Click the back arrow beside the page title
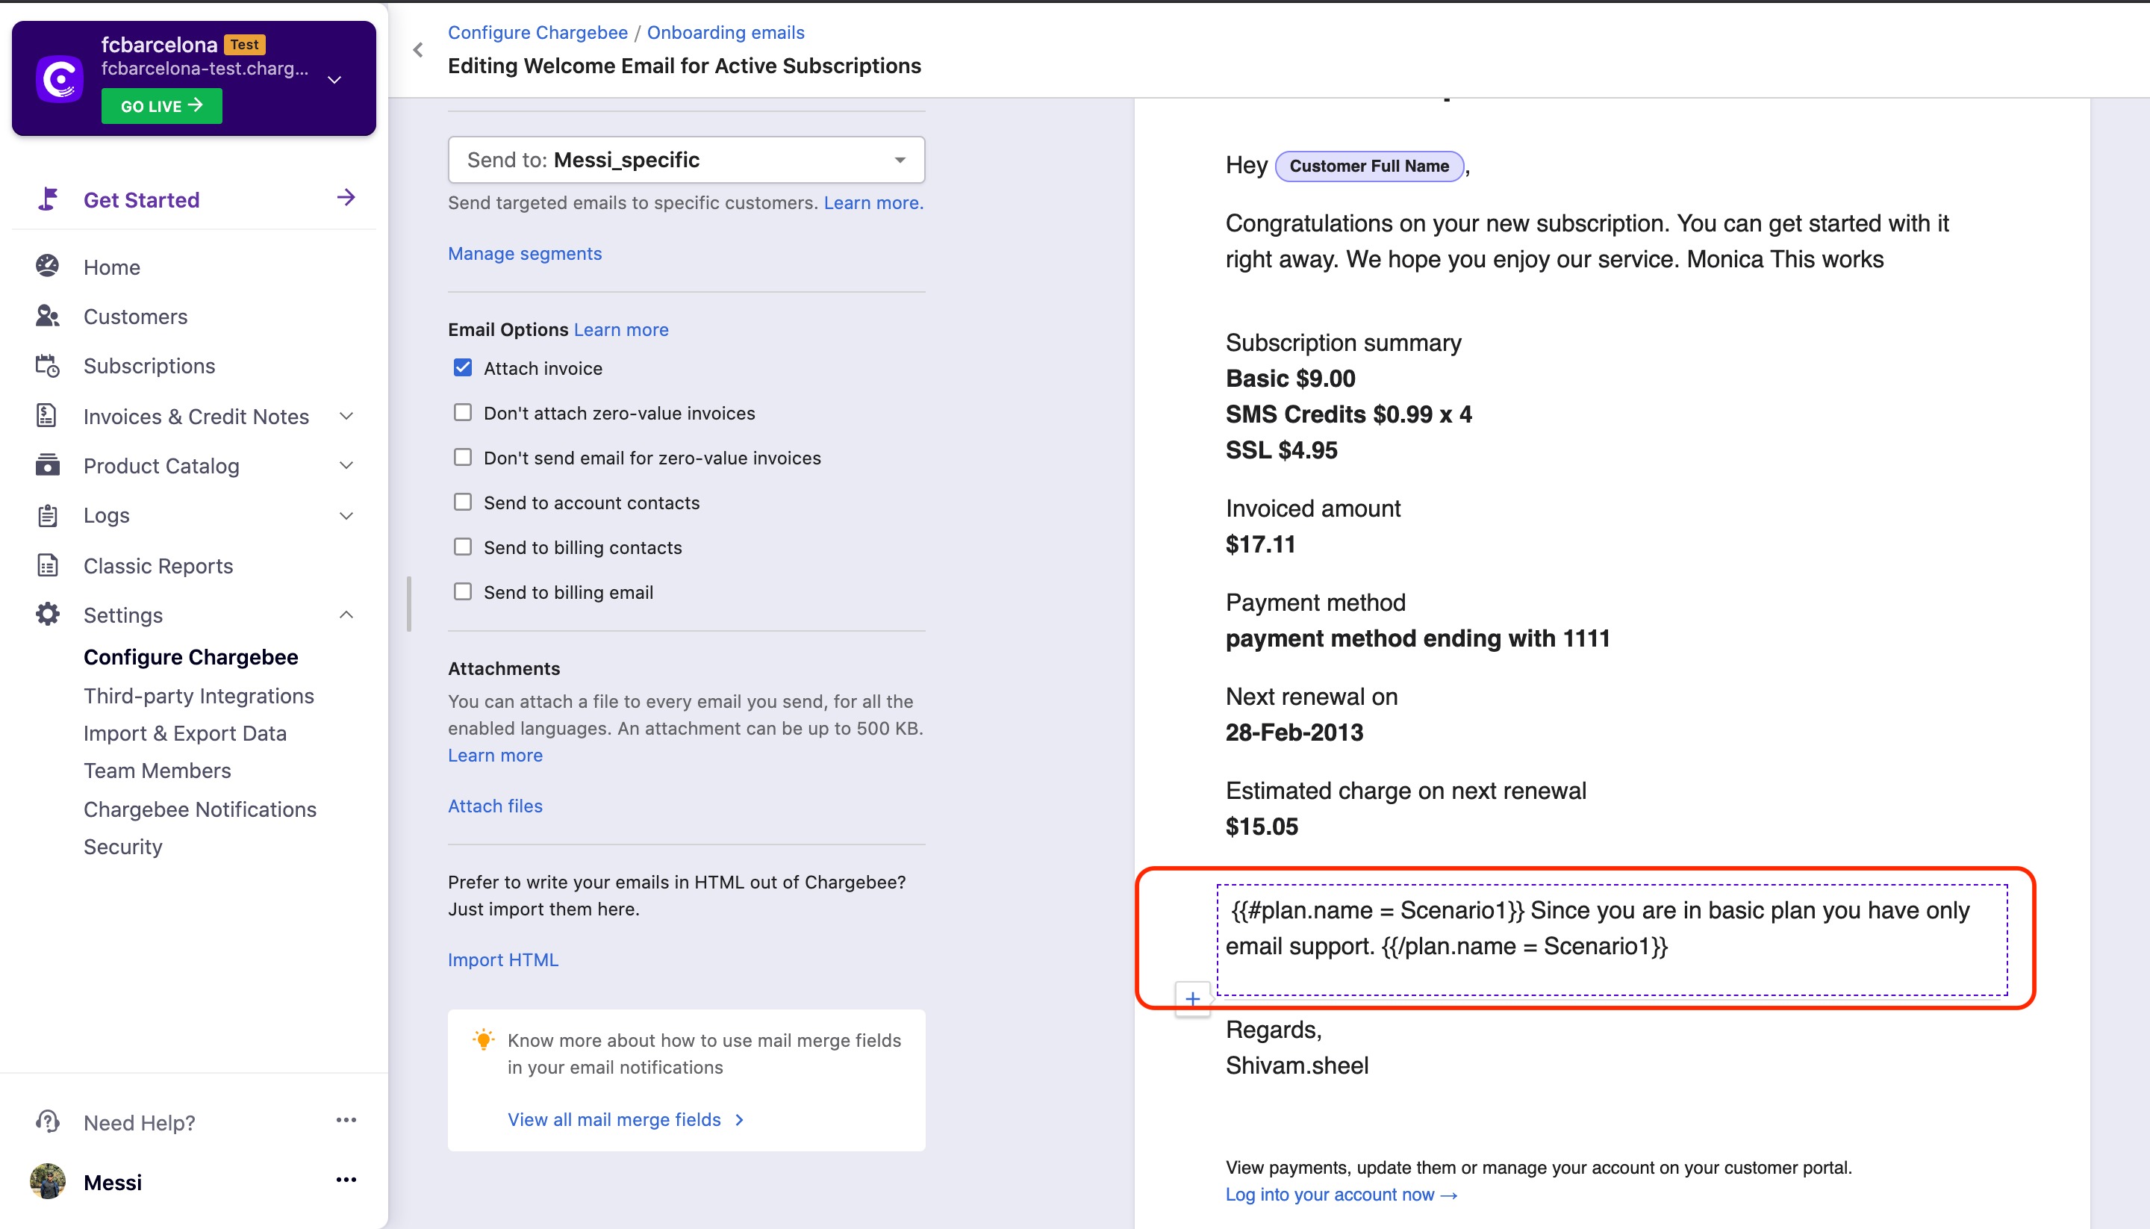Image resolution: width=2150 pixels, height=1229 pixels. click(x=417, y=50)
